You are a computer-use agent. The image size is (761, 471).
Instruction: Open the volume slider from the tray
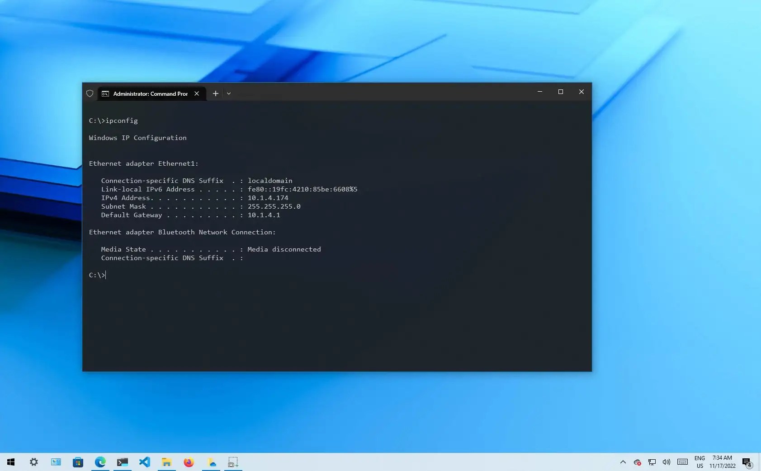click(x=666, y=462)
